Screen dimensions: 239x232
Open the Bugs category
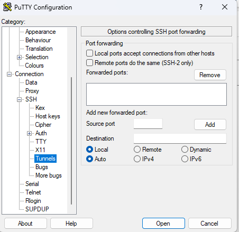click(42, 167)
